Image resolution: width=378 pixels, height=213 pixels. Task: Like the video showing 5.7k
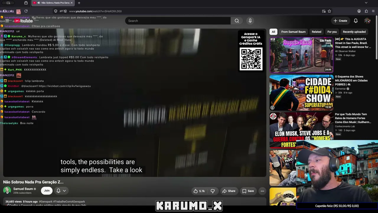[x=199, y=191]
